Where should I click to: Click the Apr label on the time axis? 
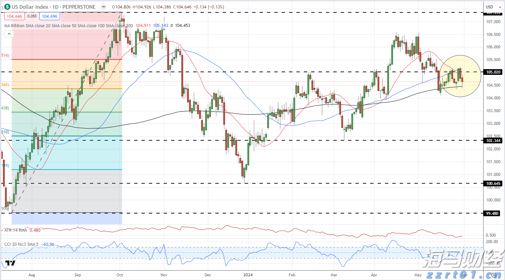pos(374,275)
